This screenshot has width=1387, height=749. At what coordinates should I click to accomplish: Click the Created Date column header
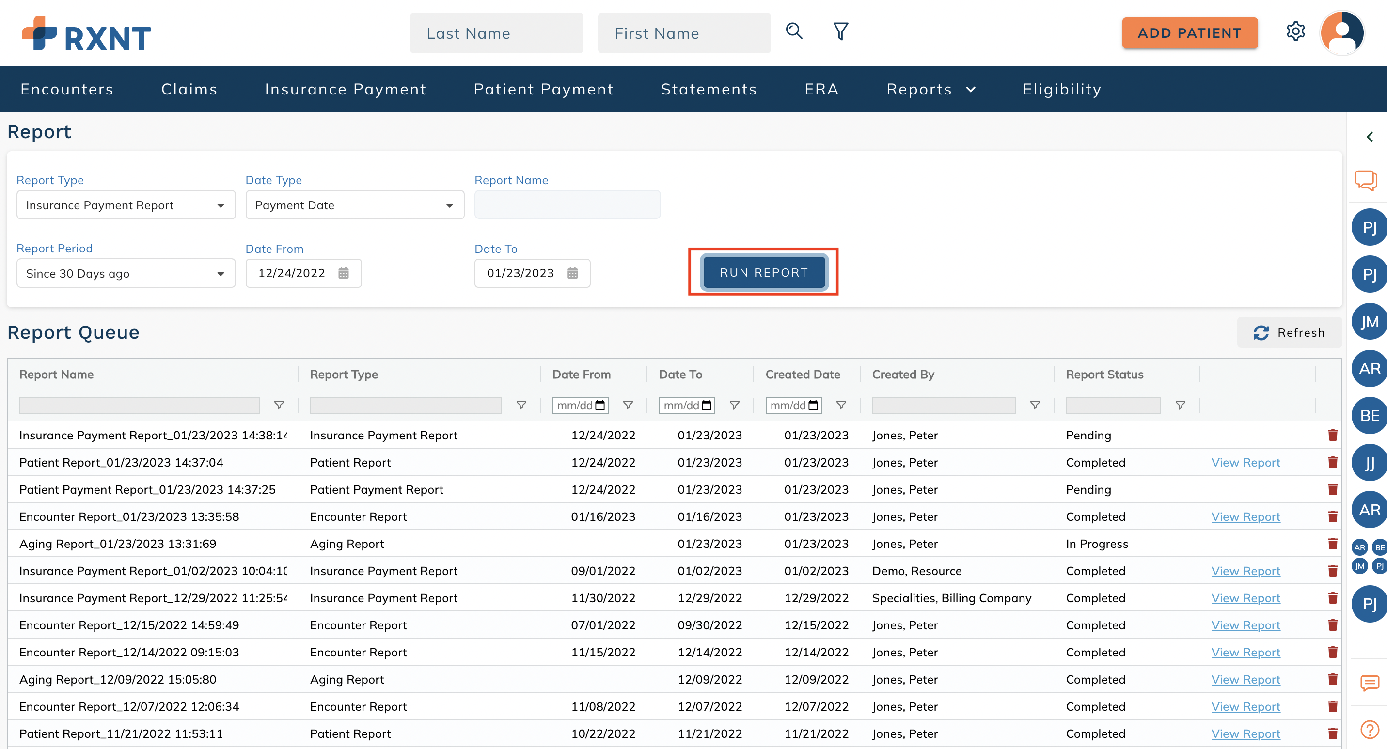tap(802, 374)
